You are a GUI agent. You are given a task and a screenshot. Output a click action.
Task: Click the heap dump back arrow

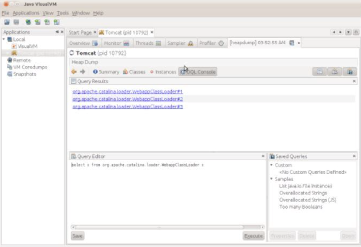(x=74, y=72)
